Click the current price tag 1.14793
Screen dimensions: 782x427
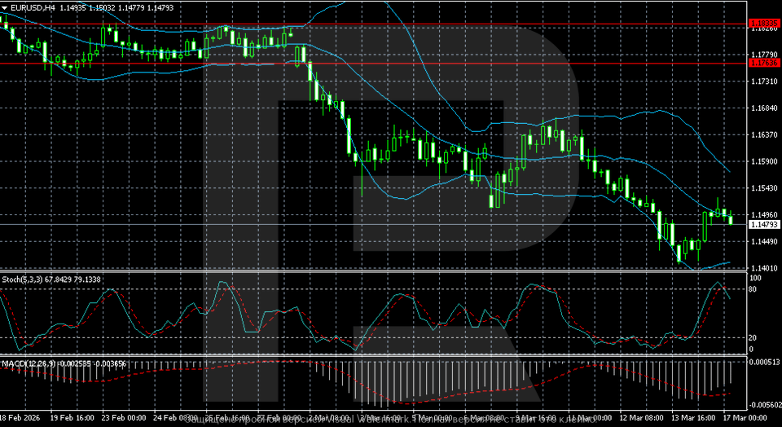click(x=764, y=224)
